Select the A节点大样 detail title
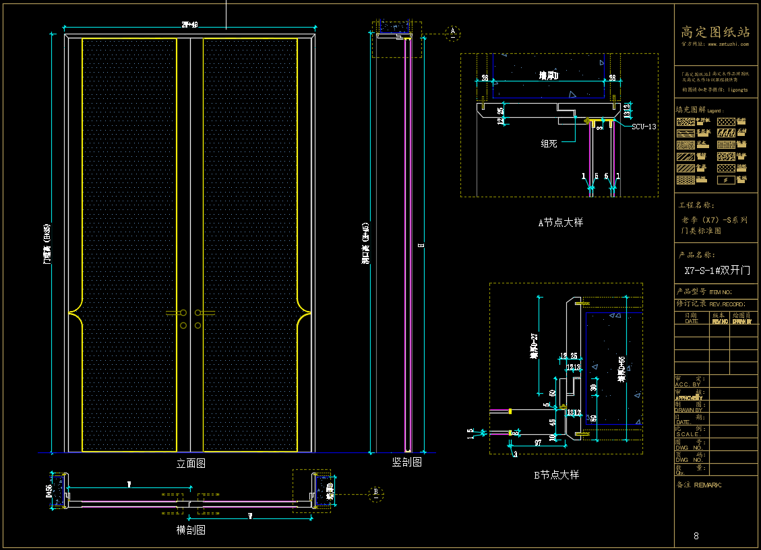This screenshot has height=550, width=761. tap(560, 223)
